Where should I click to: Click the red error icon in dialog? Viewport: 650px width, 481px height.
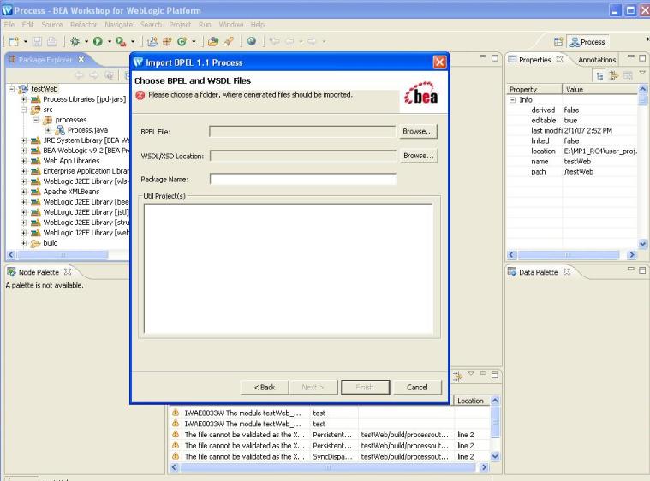click(x=140, y=95)
